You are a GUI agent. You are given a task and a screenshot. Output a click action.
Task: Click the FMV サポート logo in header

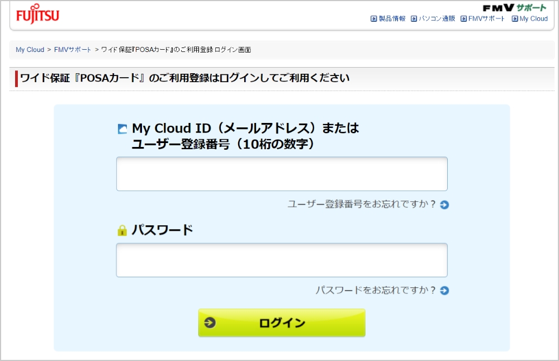514,7
